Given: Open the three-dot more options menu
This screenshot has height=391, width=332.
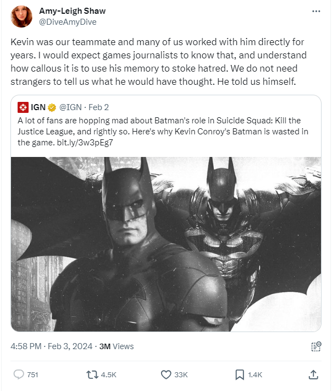Looking at the screenshot, I should 316,12.
